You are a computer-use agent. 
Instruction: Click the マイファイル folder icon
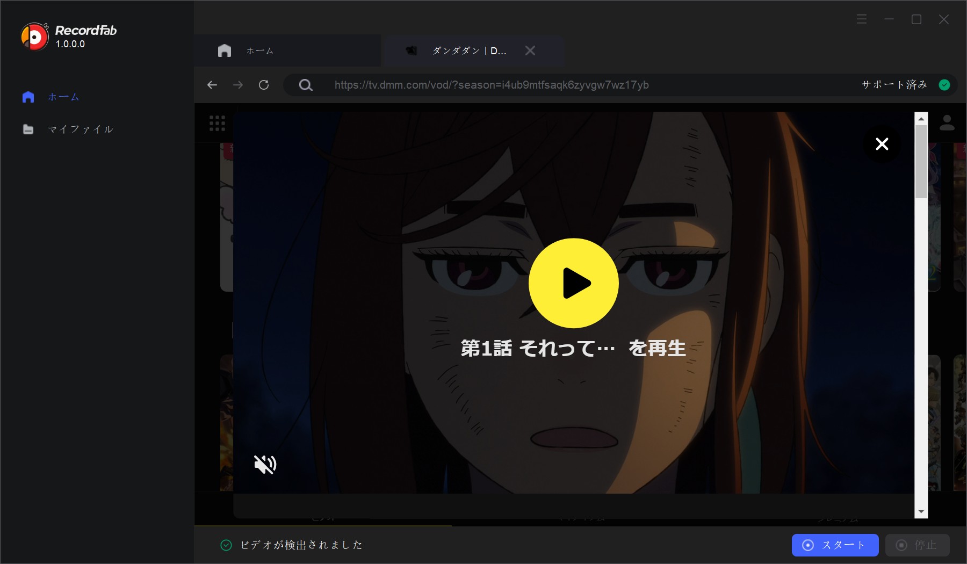click(28, 129)
